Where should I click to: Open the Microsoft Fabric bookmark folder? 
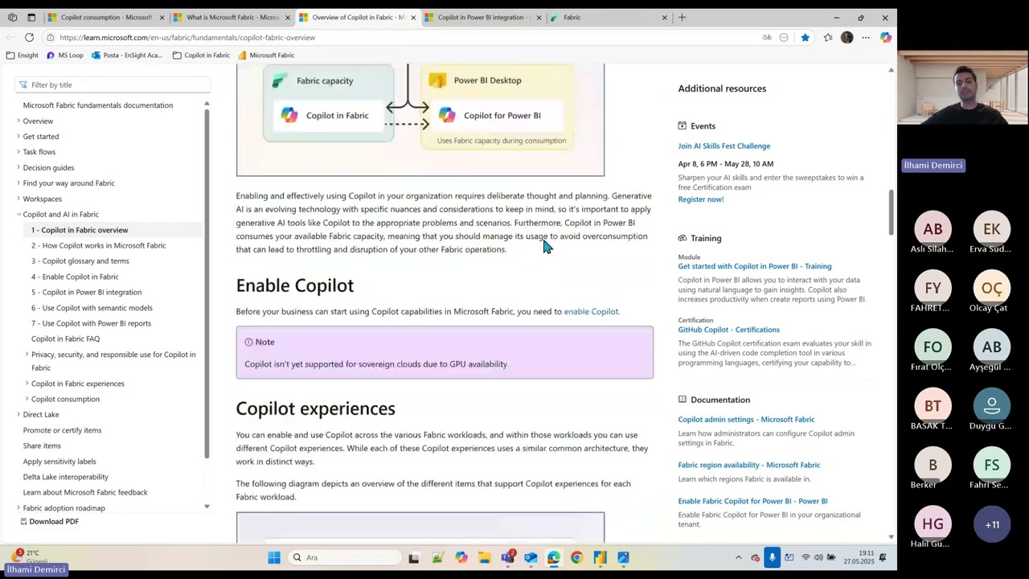266,55
